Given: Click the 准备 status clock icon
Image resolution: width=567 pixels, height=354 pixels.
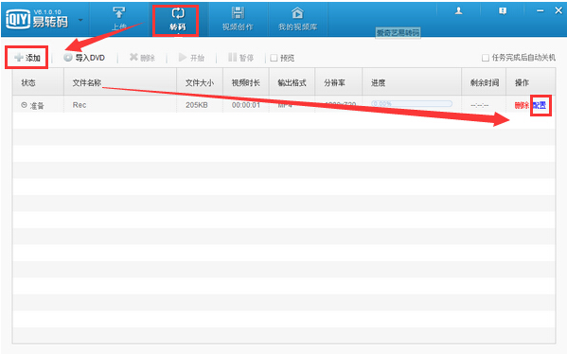Looking at the screenshot, I should click(x=24, y=105).
